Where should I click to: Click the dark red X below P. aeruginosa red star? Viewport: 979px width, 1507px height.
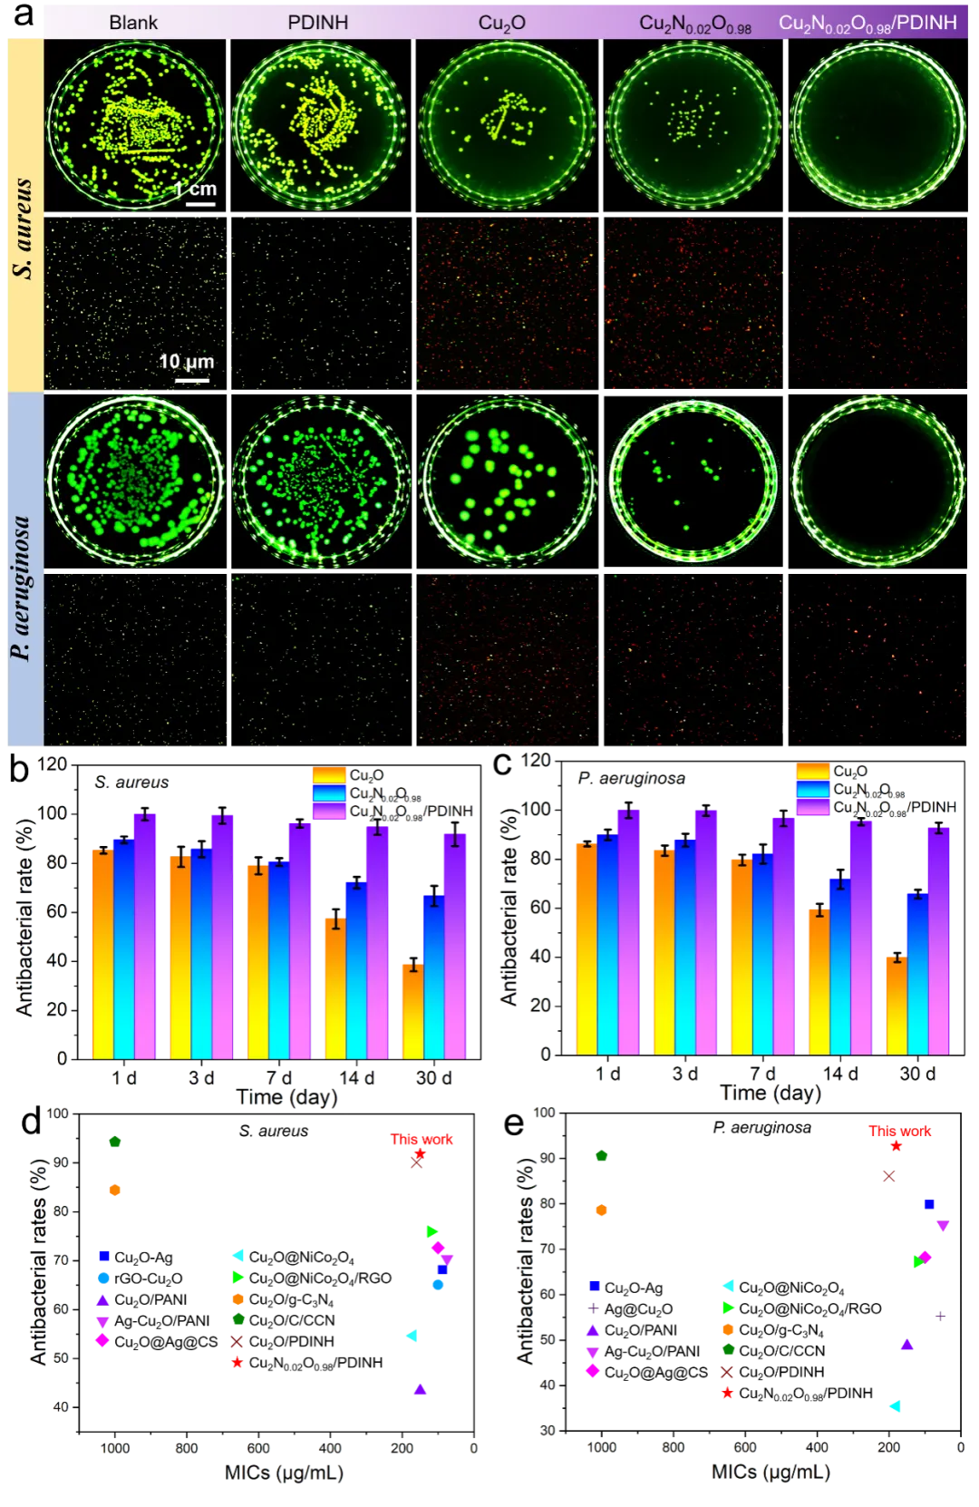[888, 1175]
